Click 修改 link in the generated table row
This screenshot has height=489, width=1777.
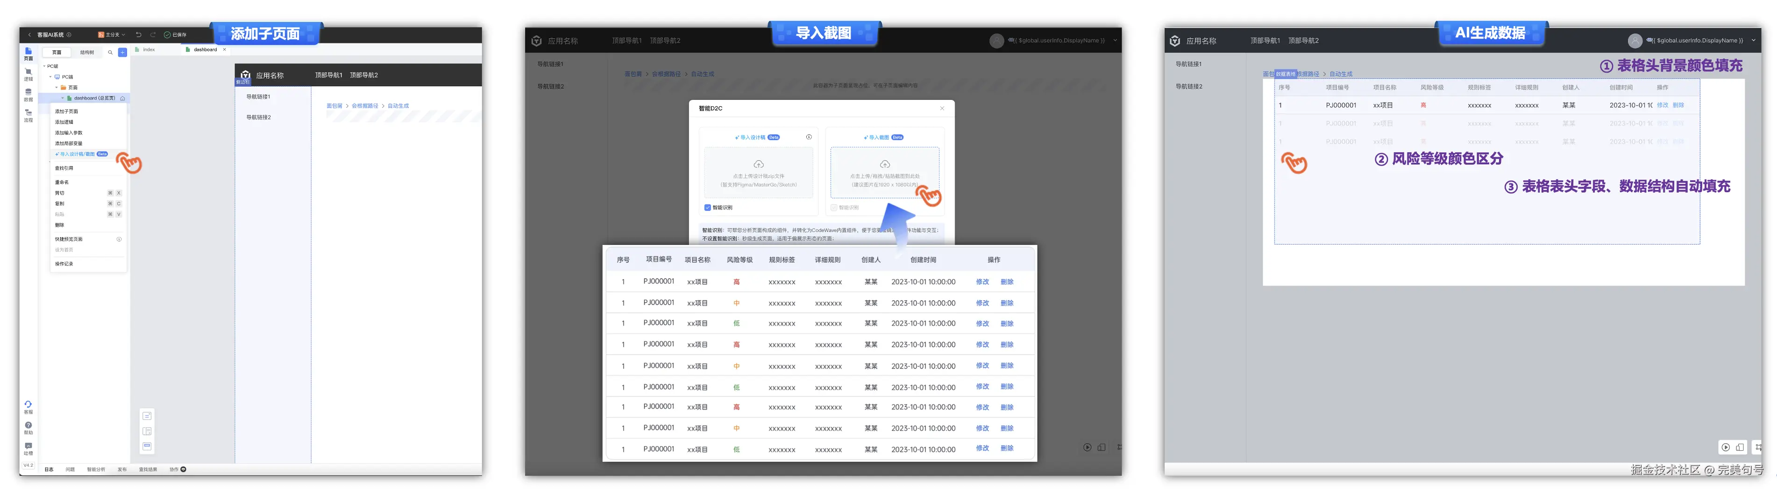click(x=1663, y=105)
